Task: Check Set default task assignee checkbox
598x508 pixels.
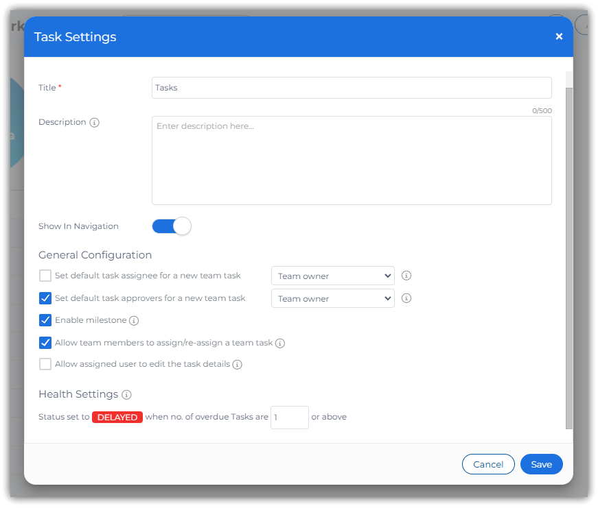Action: (x=45, y=276)
